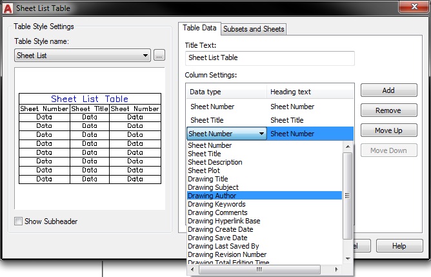Choose Drawing Create Date option
Image resolution: width=431 pixels, height=277 pixels.
pos(219,229)
